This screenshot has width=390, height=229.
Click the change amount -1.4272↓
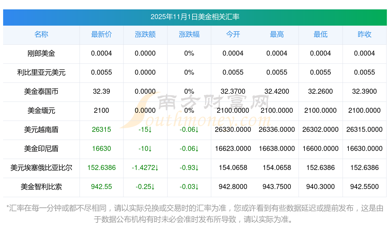(x=145, y=168)
